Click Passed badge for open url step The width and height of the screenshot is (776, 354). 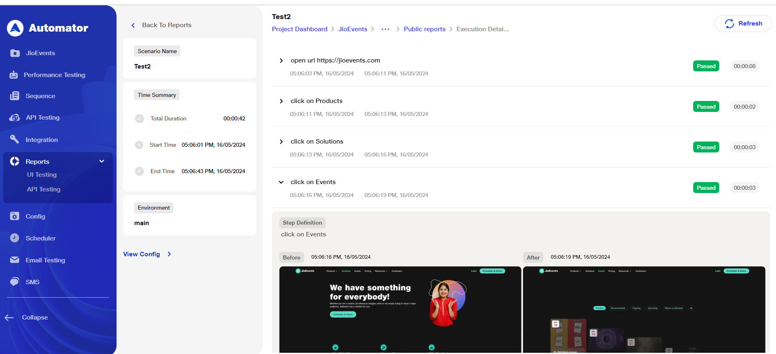pos(706,66)
